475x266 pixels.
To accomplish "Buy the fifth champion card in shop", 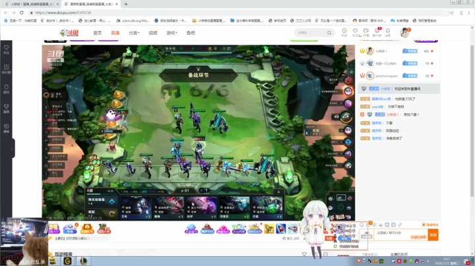I will point(267,207).
